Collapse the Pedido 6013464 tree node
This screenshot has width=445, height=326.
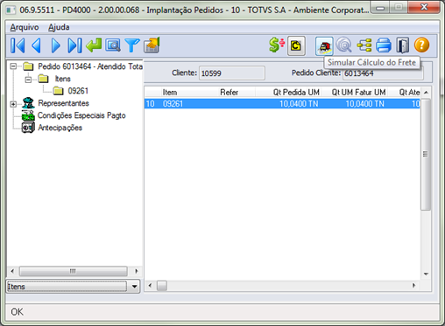(x=13, y=66)
